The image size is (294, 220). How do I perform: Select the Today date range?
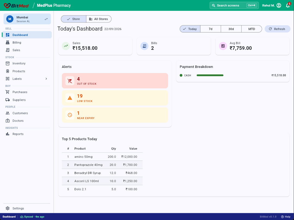click(190, 29)
